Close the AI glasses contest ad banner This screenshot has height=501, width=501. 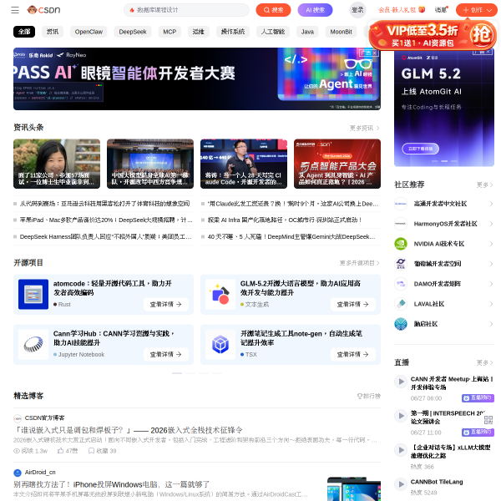point(374,53)
